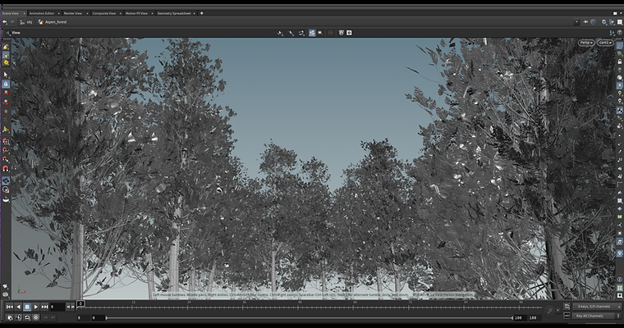The width and height of the screenshot is (624, 328).
Task: Toggle the loop playback mode button
Action: [x=27, y=317]
